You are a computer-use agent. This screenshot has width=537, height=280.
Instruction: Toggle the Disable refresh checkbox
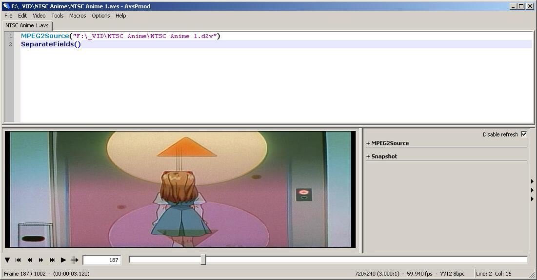pyautogui.click(x=524, y=134)
